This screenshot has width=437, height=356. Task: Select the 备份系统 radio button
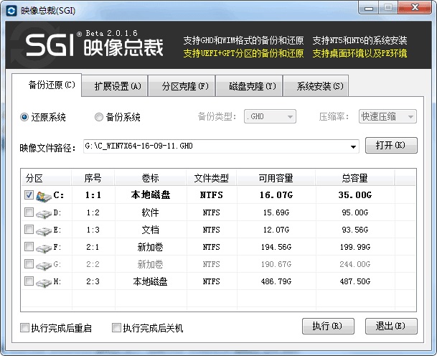(99, 117)
